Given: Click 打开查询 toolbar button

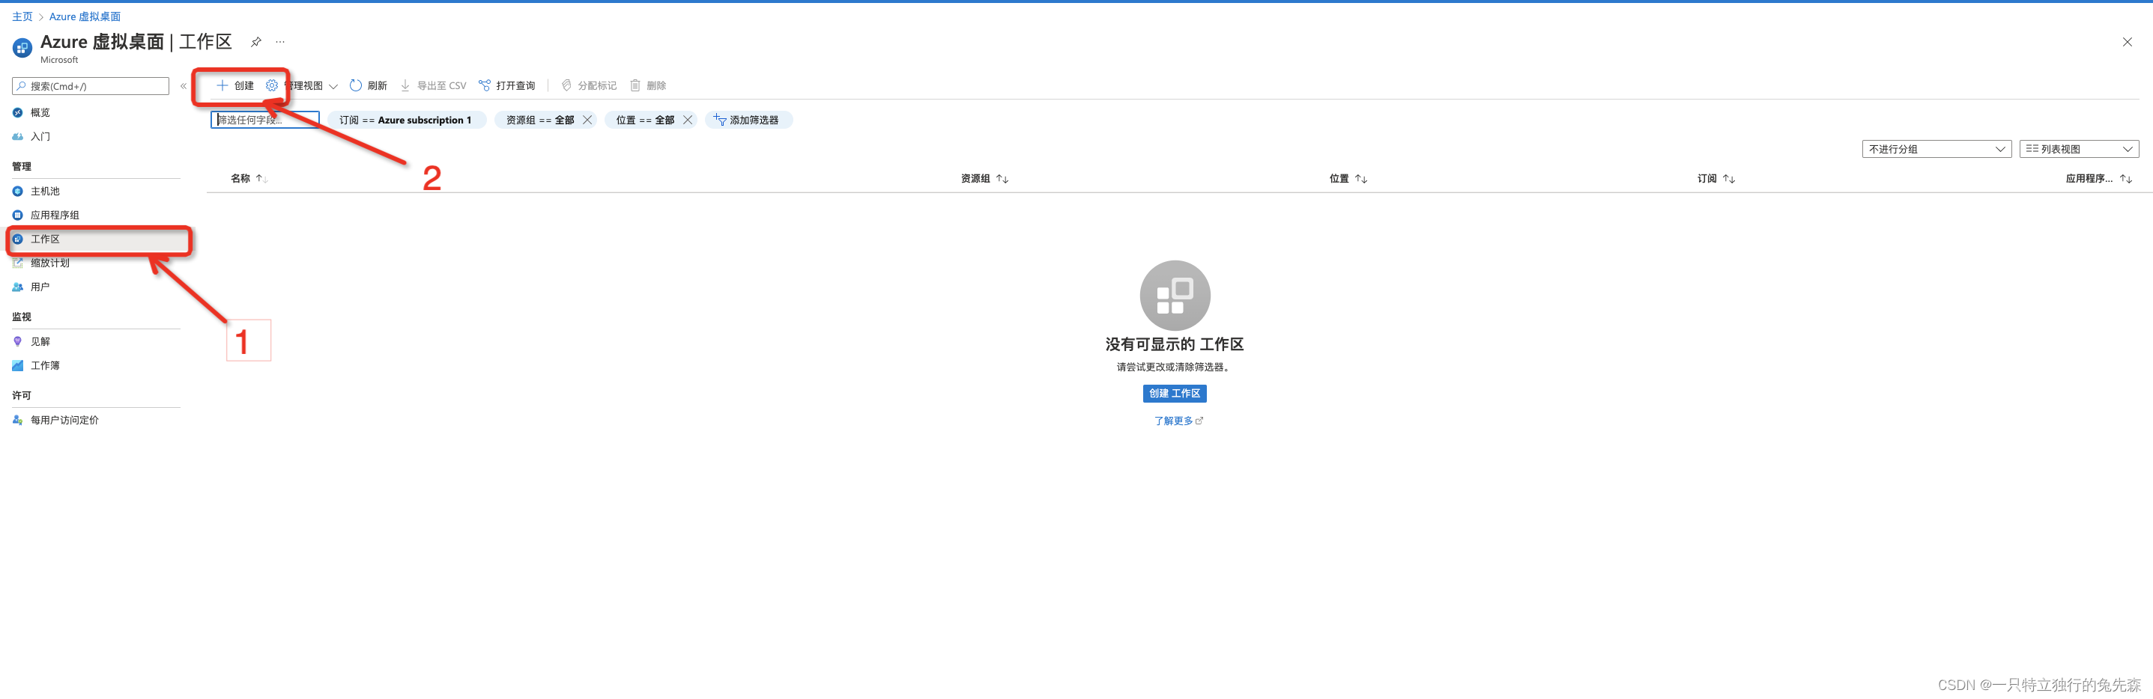Looking at the screenshot, I should point(506,85).
